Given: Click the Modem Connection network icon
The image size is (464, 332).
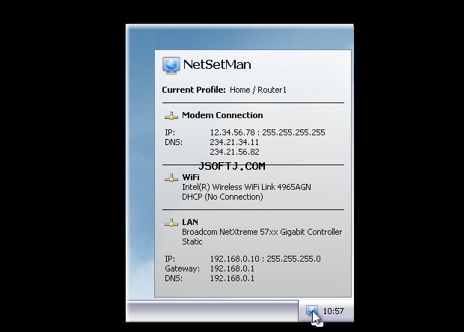Looking at the screenshot, I should pyautogui.click(x=171, y=116).
